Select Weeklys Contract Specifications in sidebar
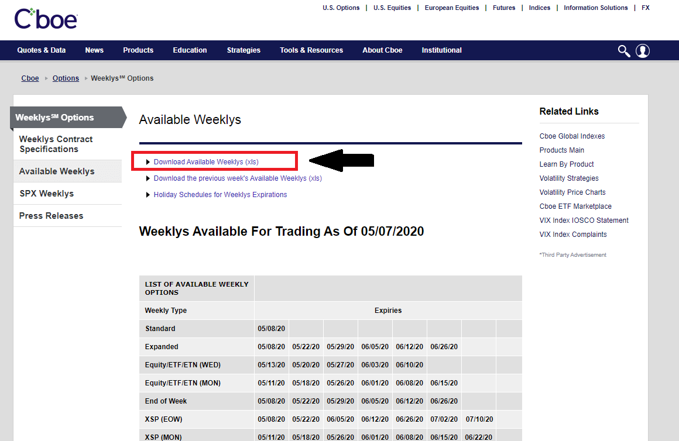Image resolution: width=679 pixels, height=441 pixels. coord(56,144)
